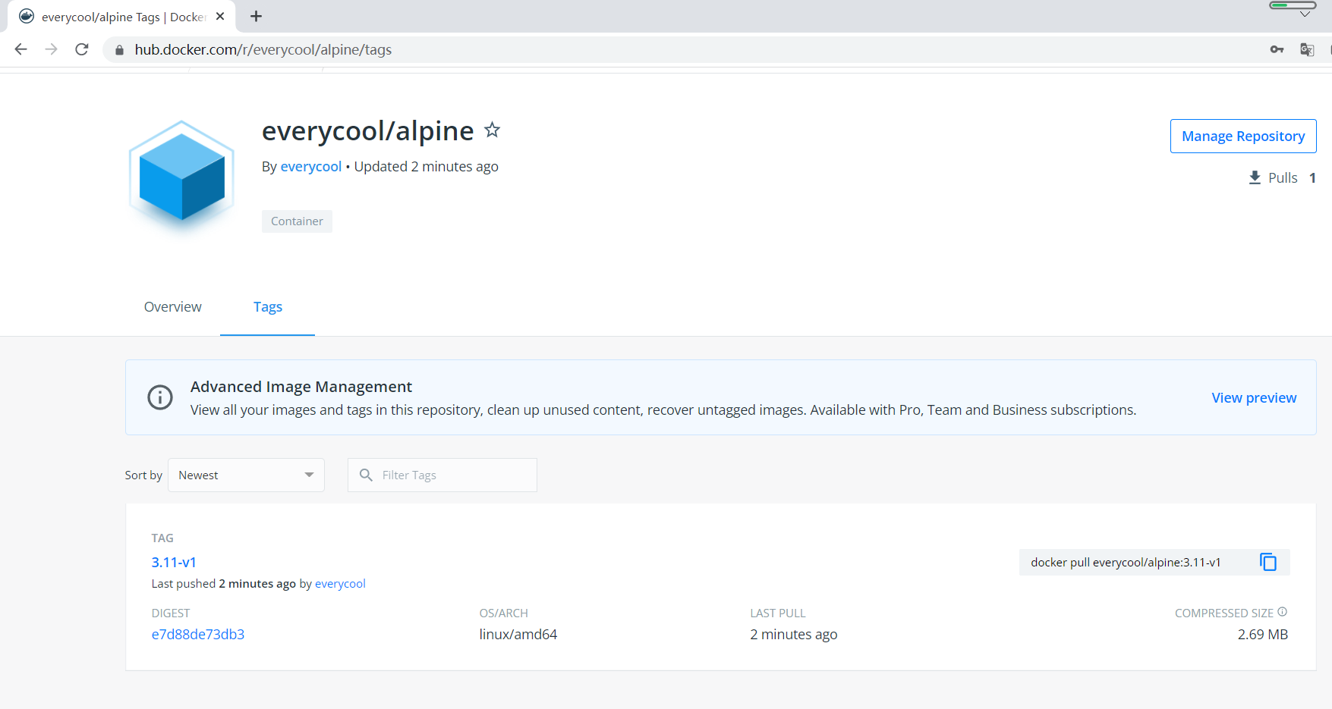Screen dimensions: 1332x709
Task: Go forward in the browser
Action: [51, 49]
